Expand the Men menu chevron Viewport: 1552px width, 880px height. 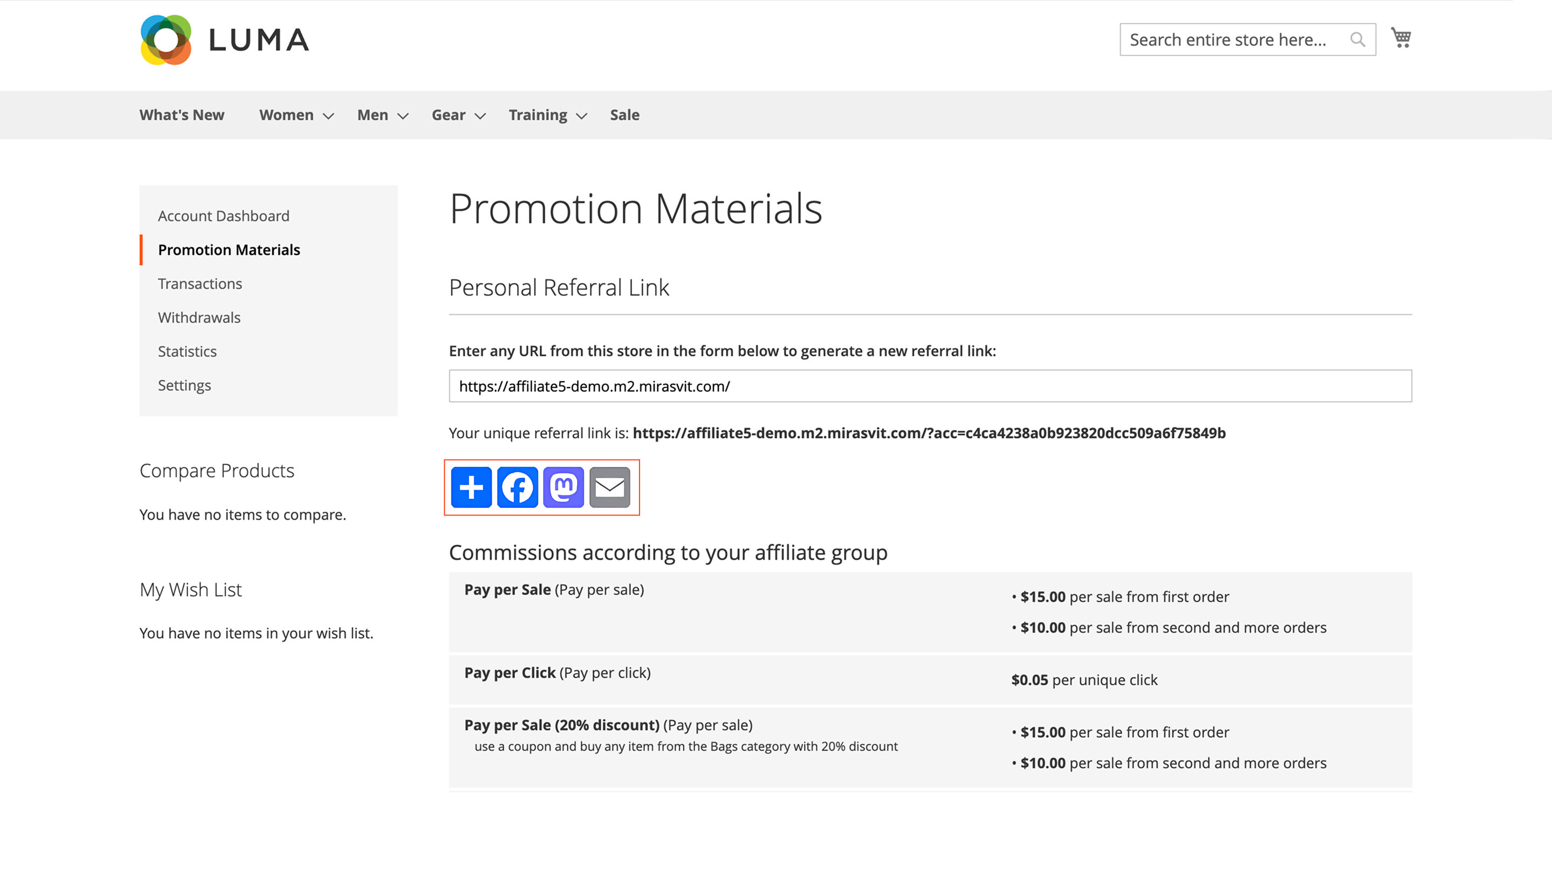tap(403, 116)
